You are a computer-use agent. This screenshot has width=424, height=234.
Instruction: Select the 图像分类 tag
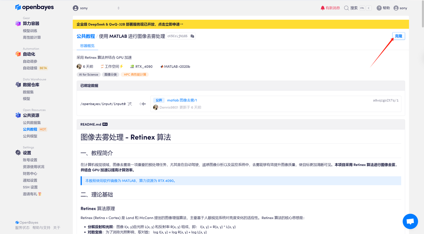point(111,74)
